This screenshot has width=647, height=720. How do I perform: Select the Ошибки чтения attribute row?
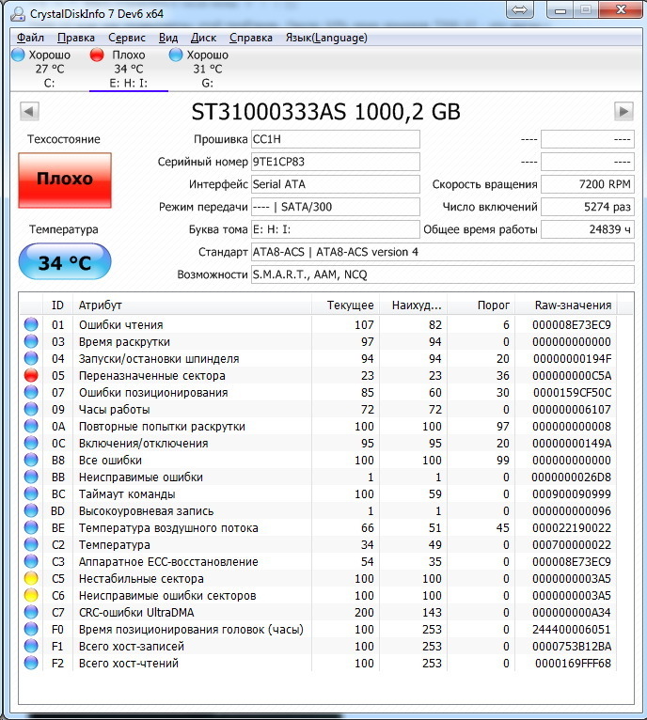coord(318,325)
